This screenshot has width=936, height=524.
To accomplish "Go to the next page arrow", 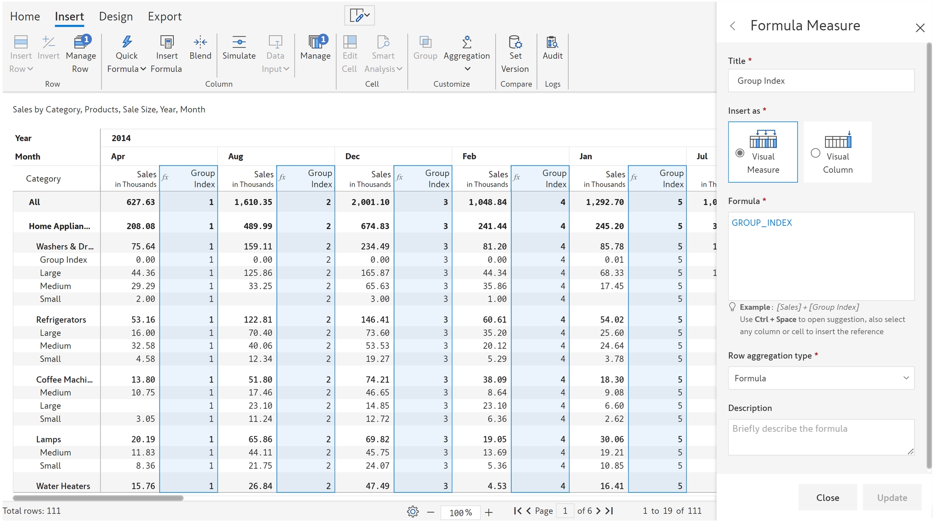I will (598, 511).
